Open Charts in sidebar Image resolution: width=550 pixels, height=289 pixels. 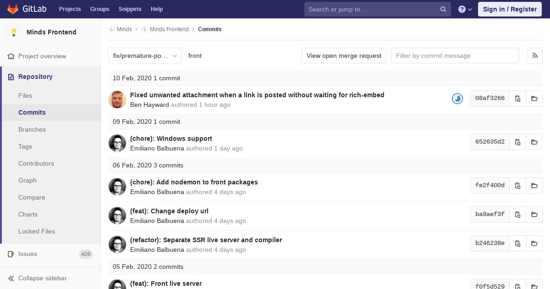tap(28, 214)
